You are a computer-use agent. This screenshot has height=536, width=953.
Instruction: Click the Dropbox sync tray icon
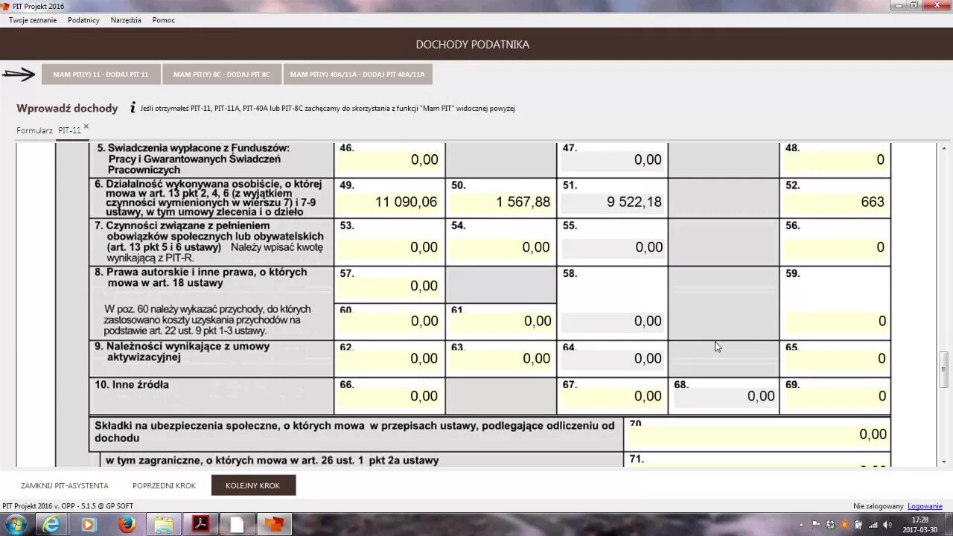(x=830, y=524)
